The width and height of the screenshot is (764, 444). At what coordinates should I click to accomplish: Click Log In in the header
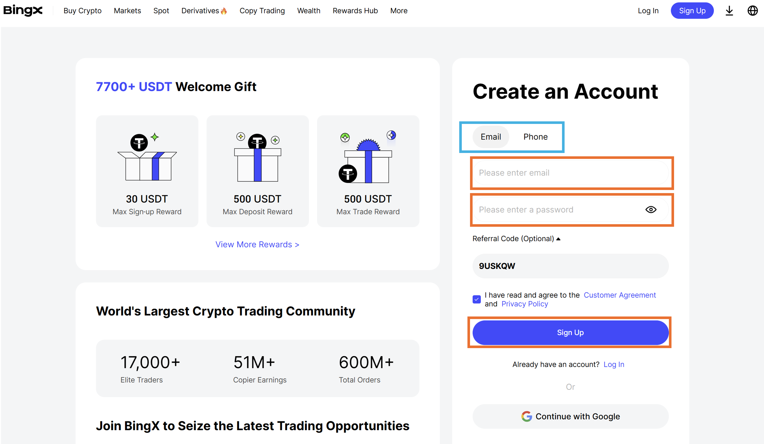coord(648,11)
